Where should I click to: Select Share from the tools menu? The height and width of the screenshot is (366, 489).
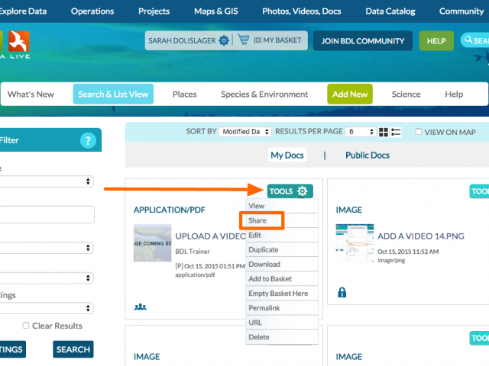(x=282, y=220)
